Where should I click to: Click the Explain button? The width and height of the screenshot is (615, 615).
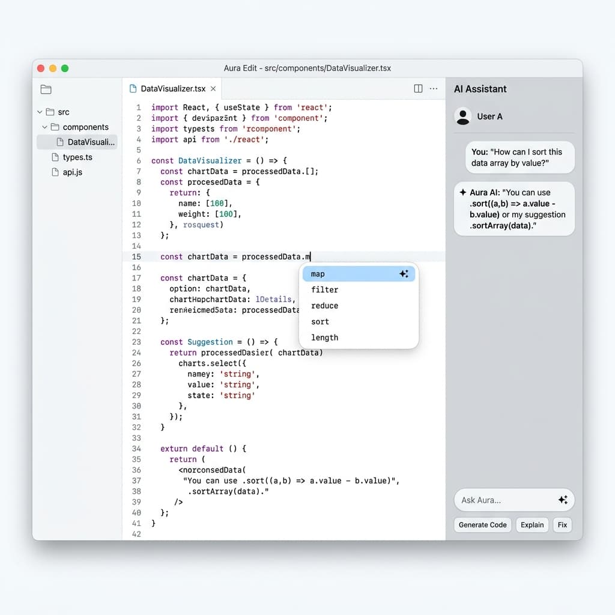[x=532, y=524]
